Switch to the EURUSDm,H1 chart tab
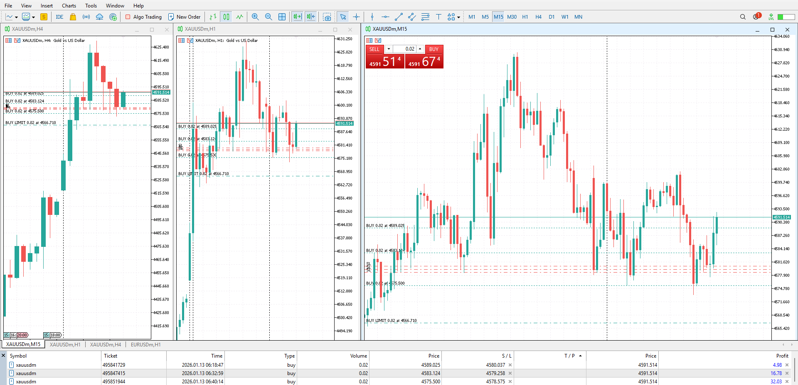 click(x=145, y=345)
